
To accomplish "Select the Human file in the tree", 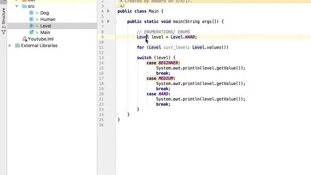I will pos(48,19).
